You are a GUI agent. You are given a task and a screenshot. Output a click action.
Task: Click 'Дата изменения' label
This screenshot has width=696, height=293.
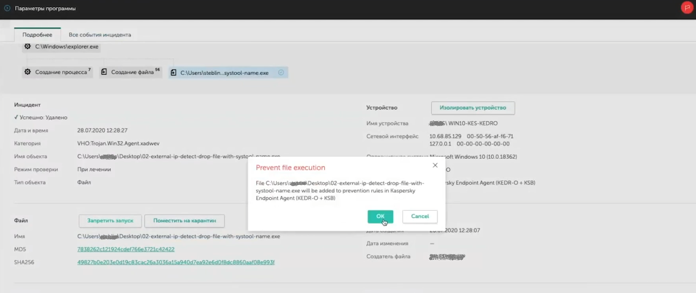387,244
